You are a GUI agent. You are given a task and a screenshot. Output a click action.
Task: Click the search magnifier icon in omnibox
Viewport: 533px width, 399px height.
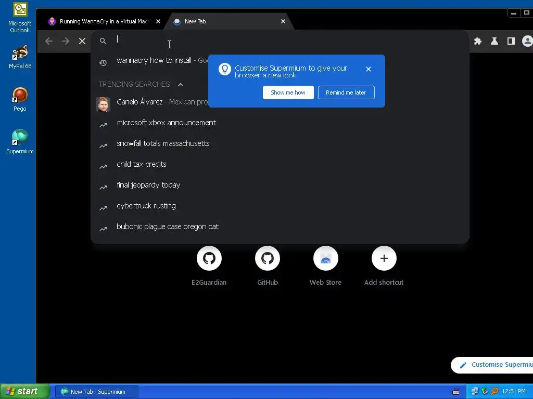[x=103, y=41]
